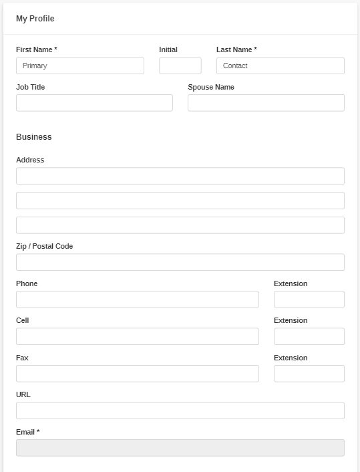Select the Initial text box
360x472 pixels.
(x=180, y=66)
